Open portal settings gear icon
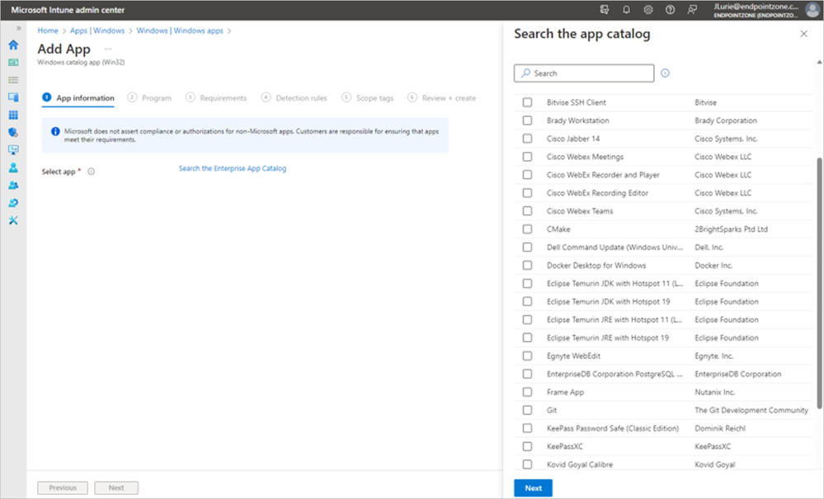 (648, 10)
